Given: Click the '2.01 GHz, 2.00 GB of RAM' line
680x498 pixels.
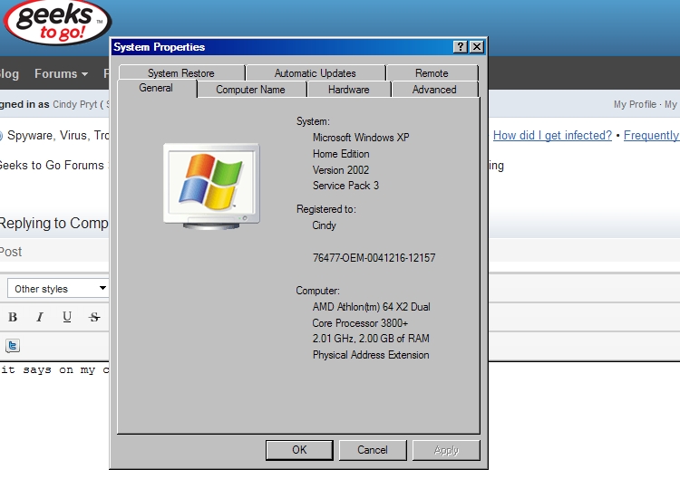Looking at the screenshot, I should click(x=371, y=339).
